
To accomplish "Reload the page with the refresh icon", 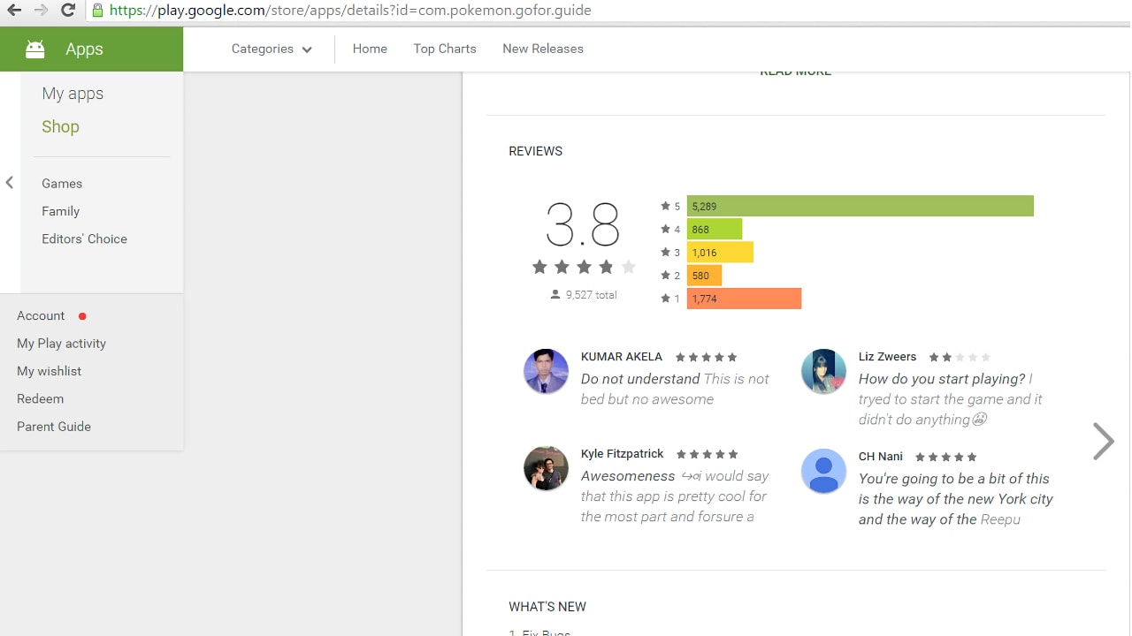I will (67, 11).
